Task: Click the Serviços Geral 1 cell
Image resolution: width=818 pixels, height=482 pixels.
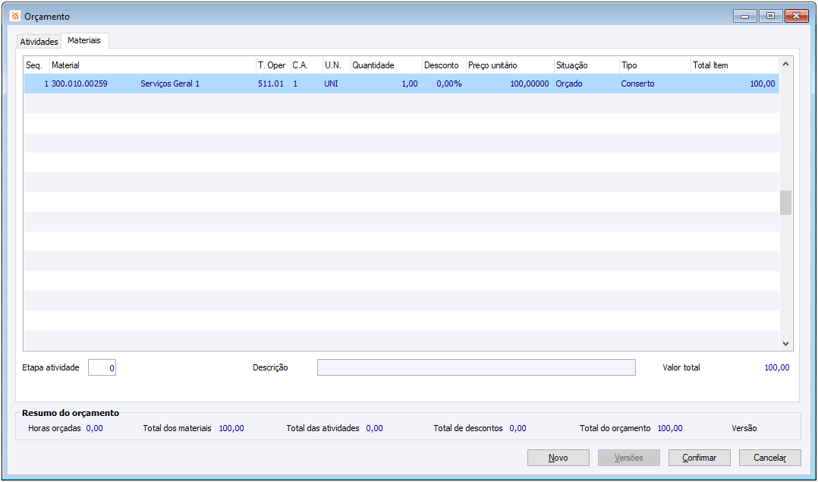Action: [x=170, y=83]
